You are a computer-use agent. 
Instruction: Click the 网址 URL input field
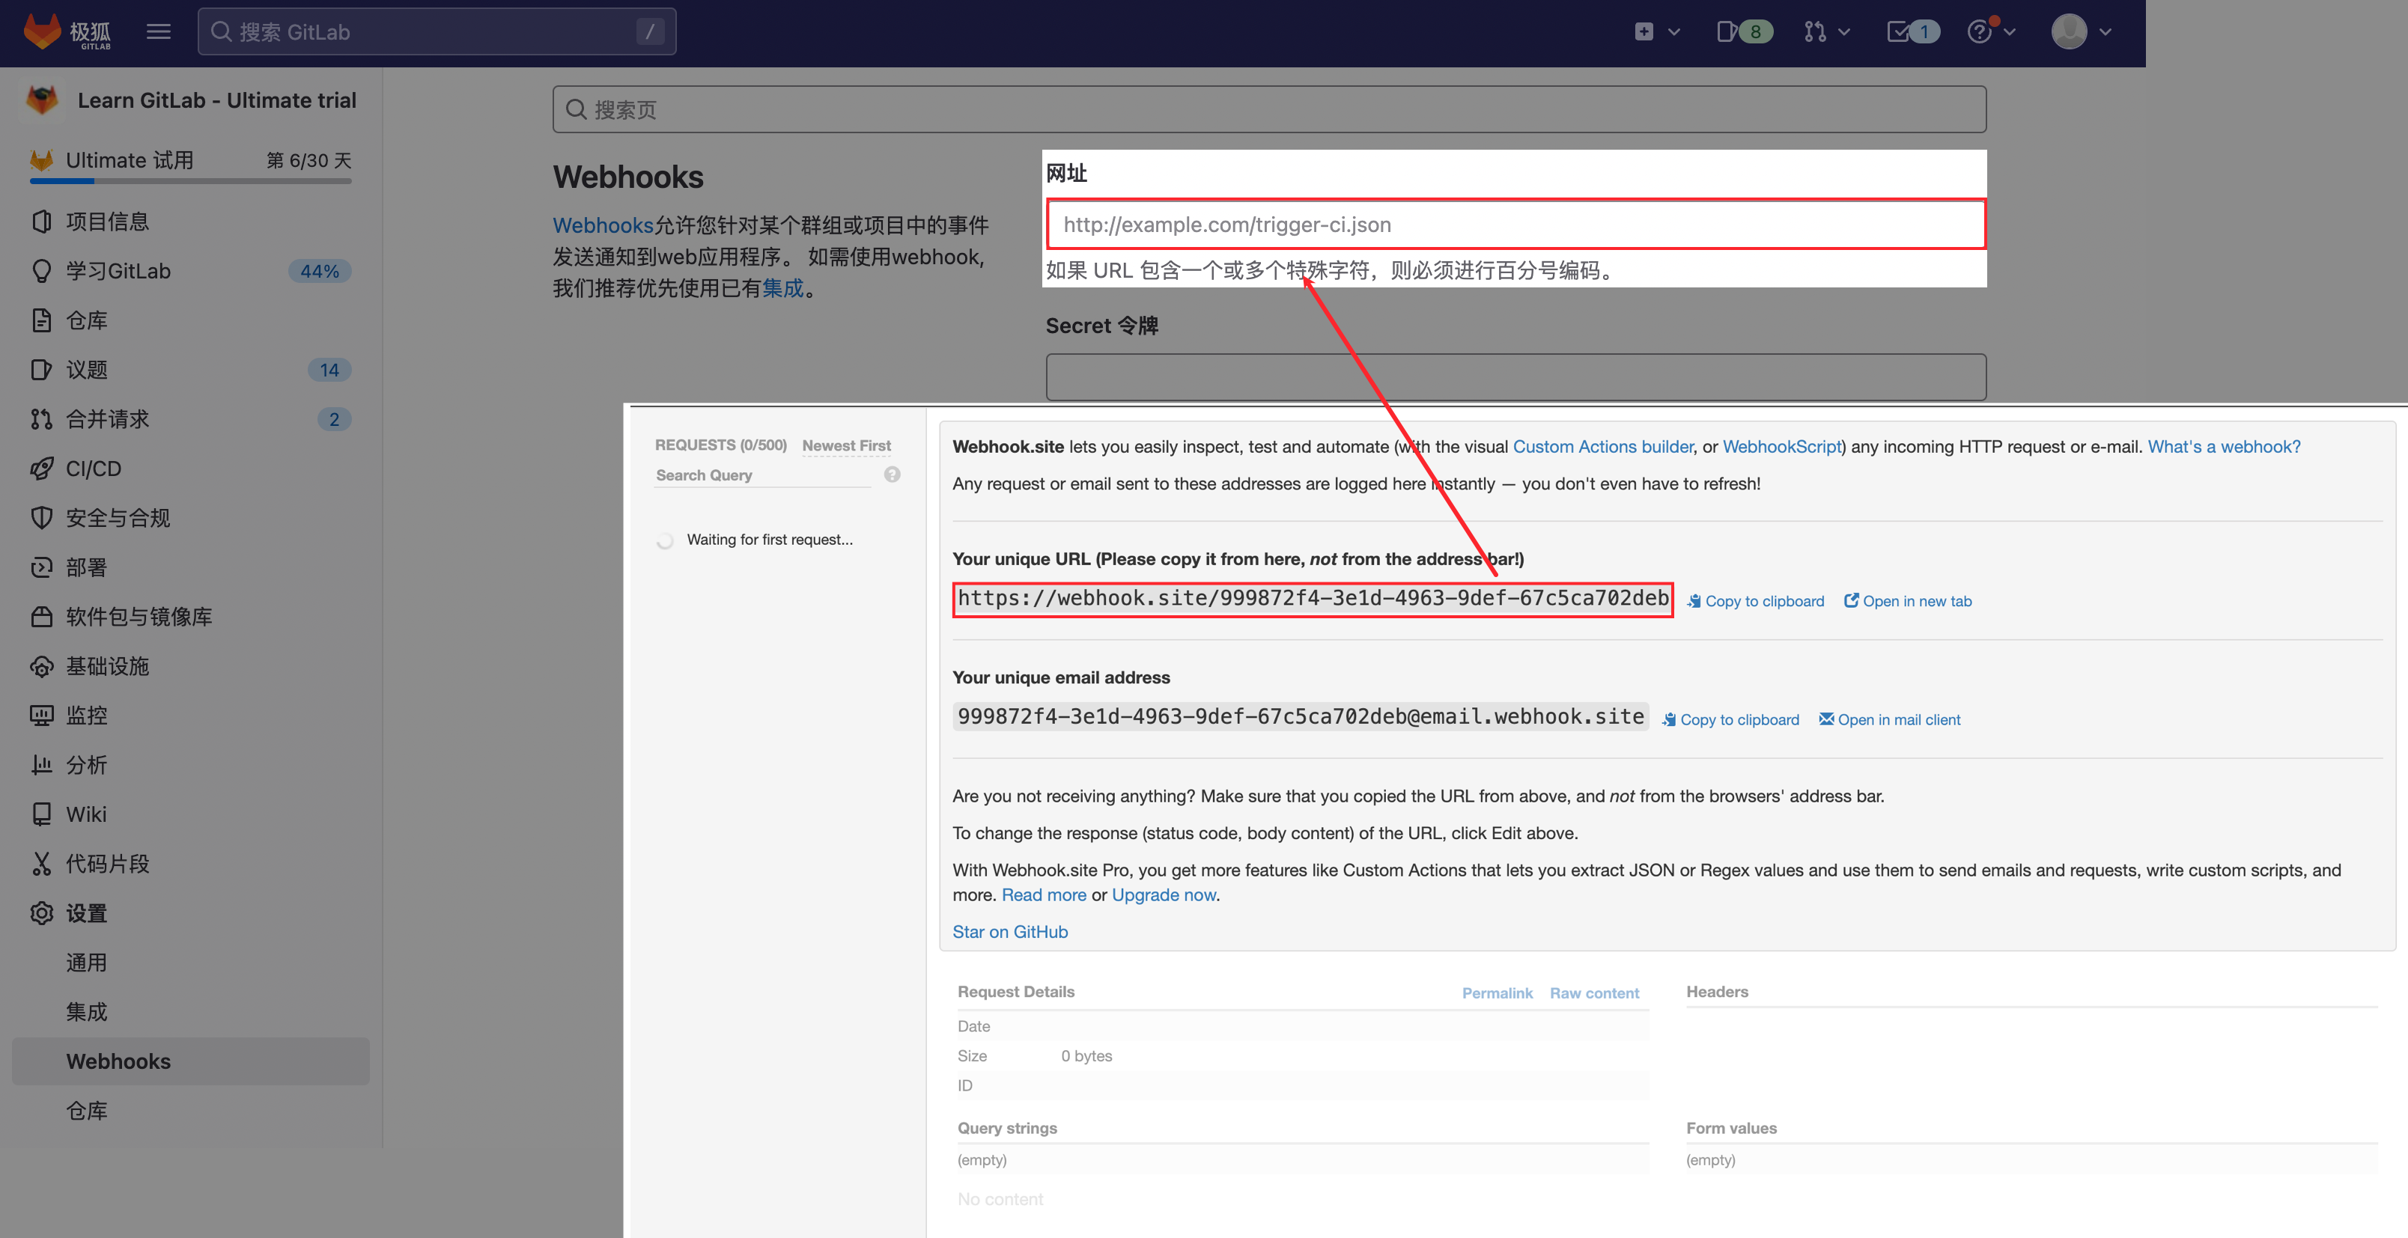click(x=1514, y=225)
